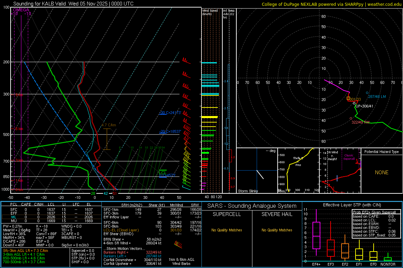The width and height of the screenshot is (403, 268).
Task: Click the College of DuPage NEXLAB credit text
Action: coord(331,4)
